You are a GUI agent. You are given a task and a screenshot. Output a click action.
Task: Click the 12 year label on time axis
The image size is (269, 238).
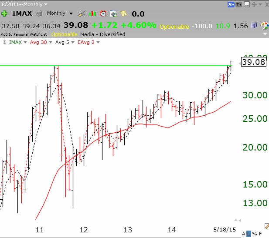pyautogui.click(x=84, y=230)
